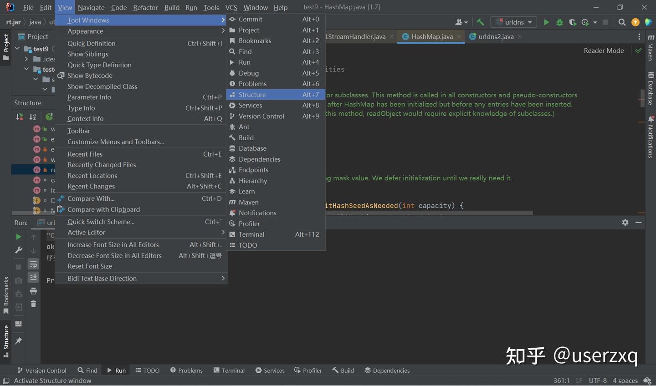656x386 pixels.
Task: Run urldns with Coverage
Action: click(x=573, y=22)
